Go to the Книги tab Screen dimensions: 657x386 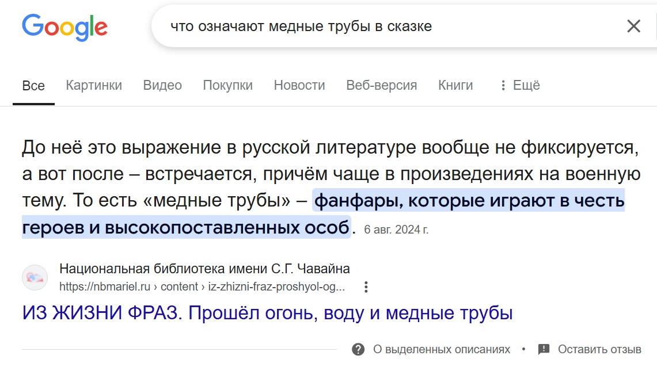click(x=455, y=85)
